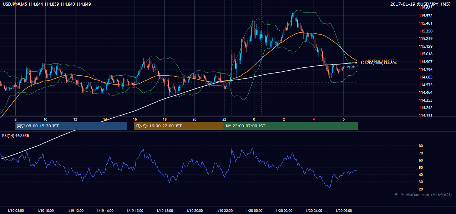Click price axis label 114.796
The width and height of the screenshot is (456, 214).
click(426, 70)
